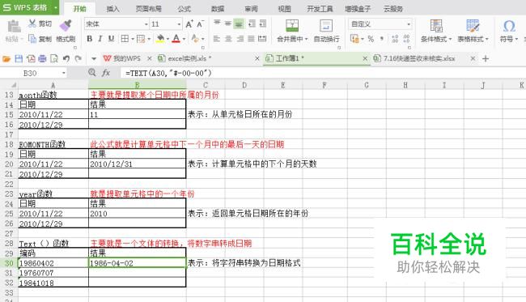Image resolution: width=526 pixels, height=302 pixels.
Task: Add a new document tab with plus
Action: pyautogui.click(x=486, y=59)
